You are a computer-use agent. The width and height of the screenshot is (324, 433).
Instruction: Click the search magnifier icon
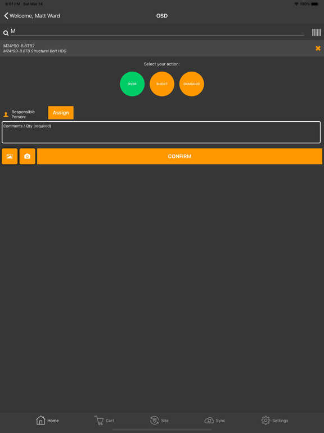pyautogui.click(x=6, y=33)
